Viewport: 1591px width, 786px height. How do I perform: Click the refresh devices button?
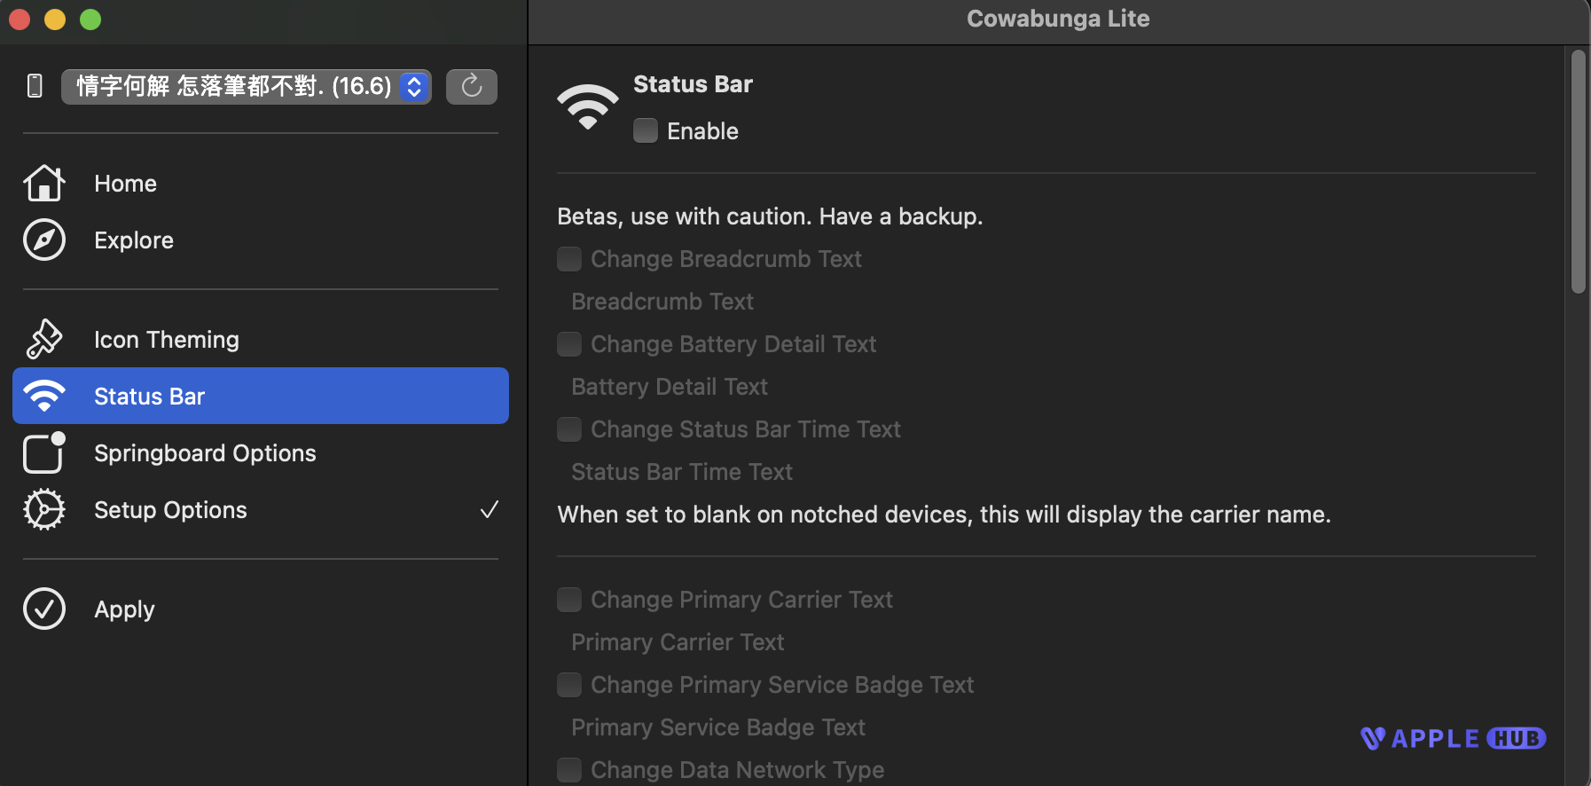471,86
